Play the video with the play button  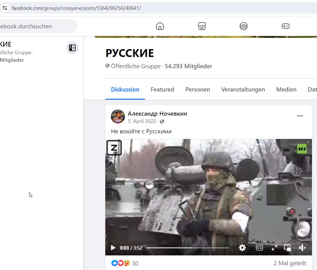[113, 248]
